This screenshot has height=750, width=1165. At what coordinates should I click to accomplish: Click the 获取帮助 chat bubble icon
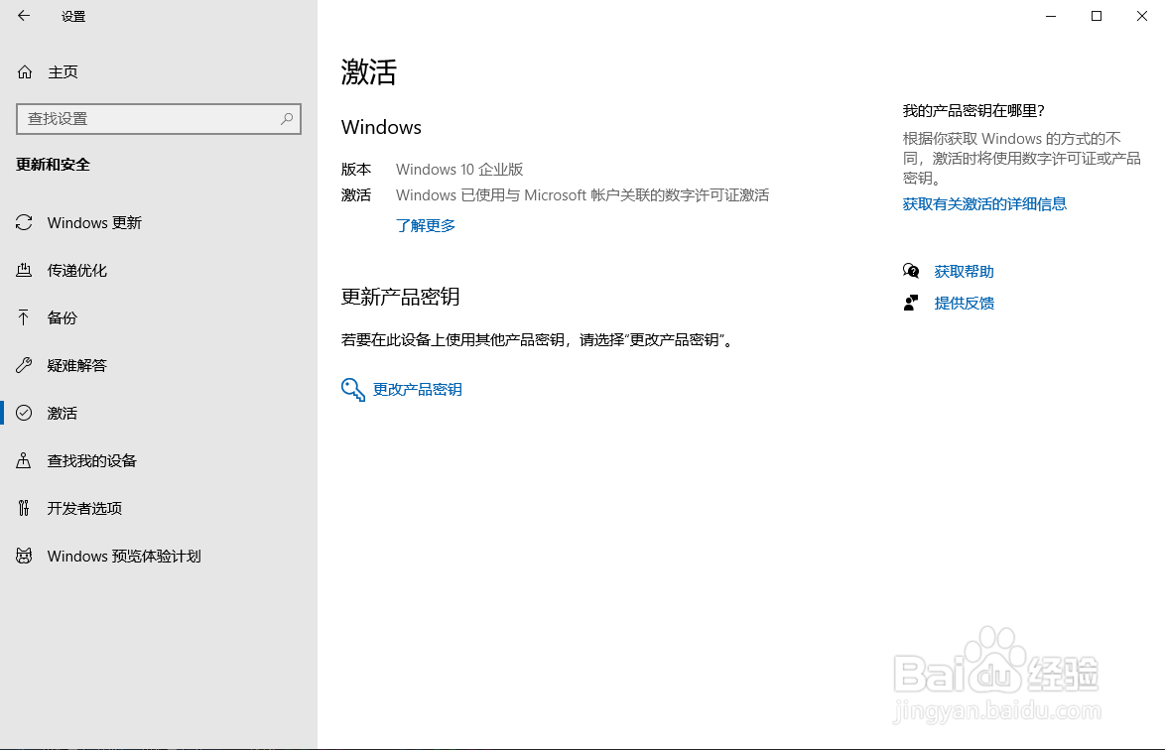(911, 271)
